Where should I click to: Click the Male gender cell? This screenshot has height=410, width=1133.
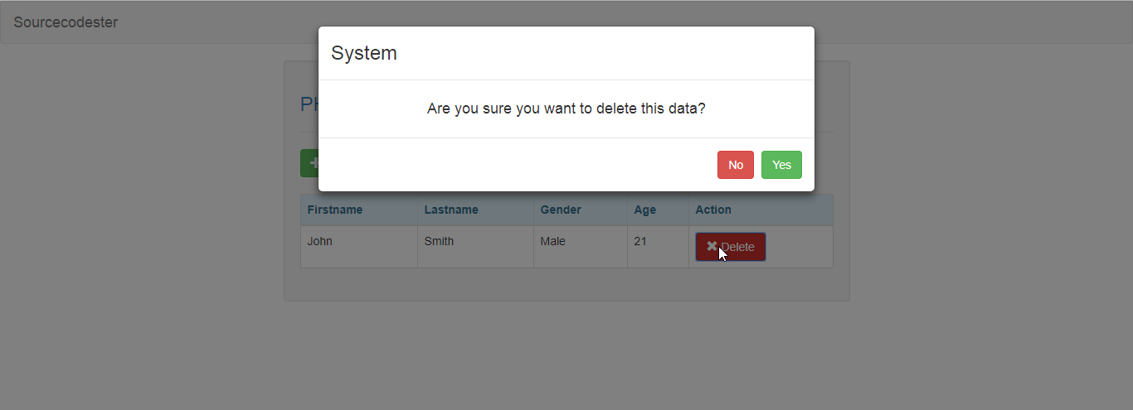click(553, 242)
